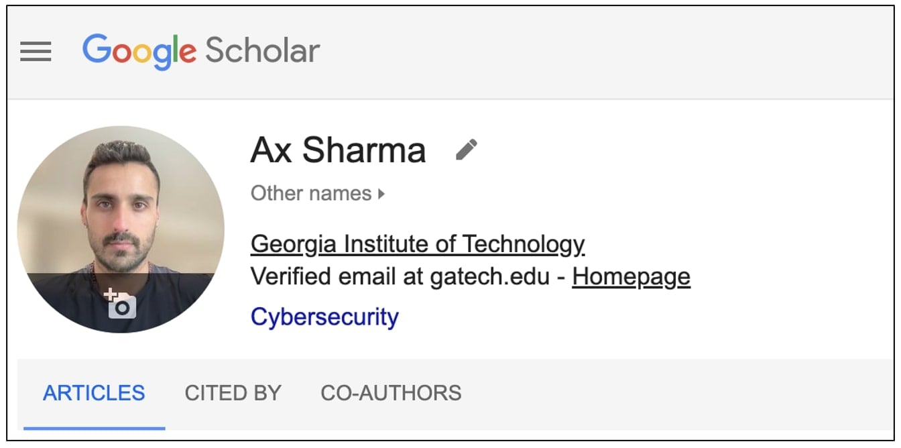The image size is (901, 448).
Task: Click the Google Scholar logo
Action: (x=201, y=51)
